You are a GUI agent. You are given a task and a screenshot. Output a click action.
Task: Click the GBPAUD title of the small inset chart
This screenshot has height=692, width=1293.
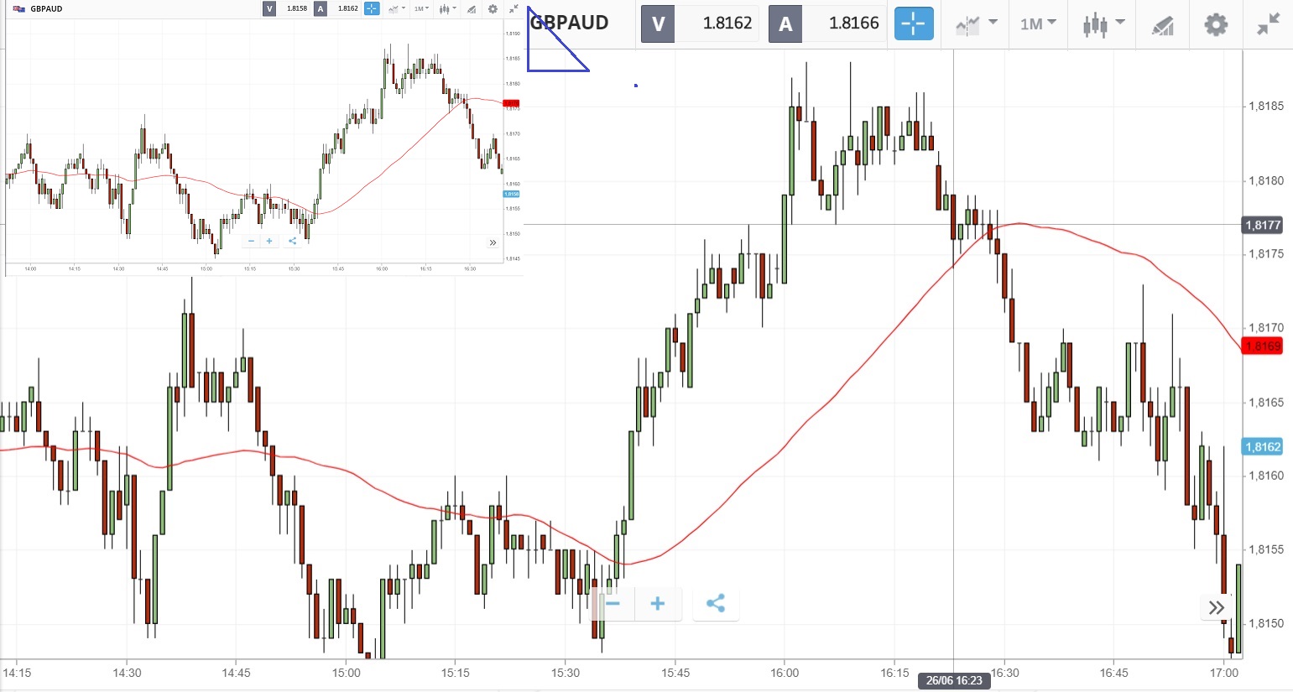[46, 9]
